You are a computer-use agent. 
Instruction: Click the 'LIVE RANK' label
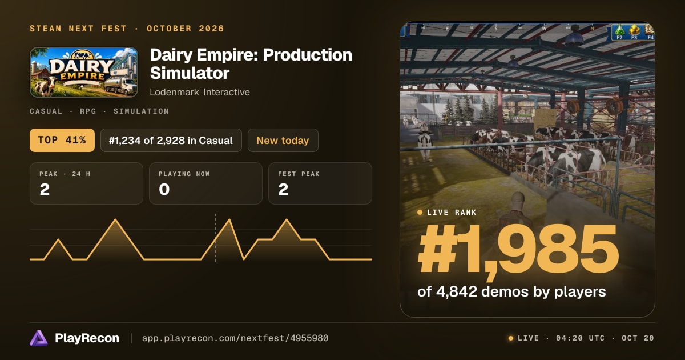[452, 213]
